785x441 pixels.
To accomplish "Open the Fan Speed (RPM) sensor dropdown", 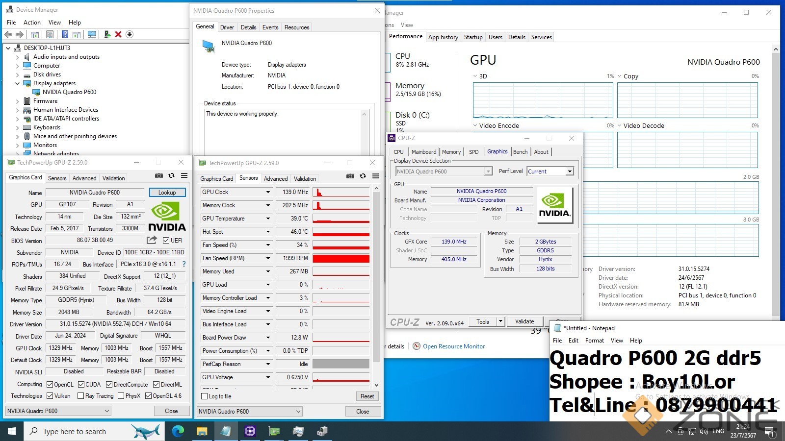I will tap(268, 258).
